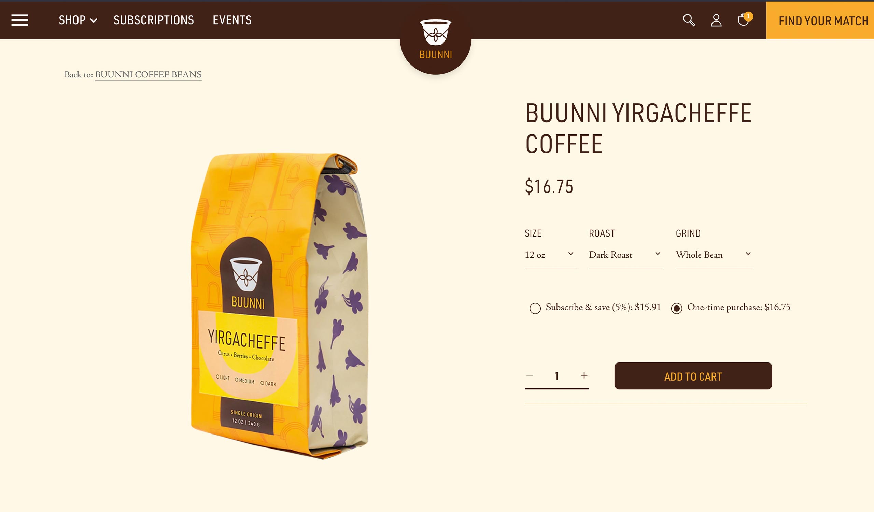Increase quantity with the plus icon
The width and height of the screenshot is (874, 512).
[584, 375]
